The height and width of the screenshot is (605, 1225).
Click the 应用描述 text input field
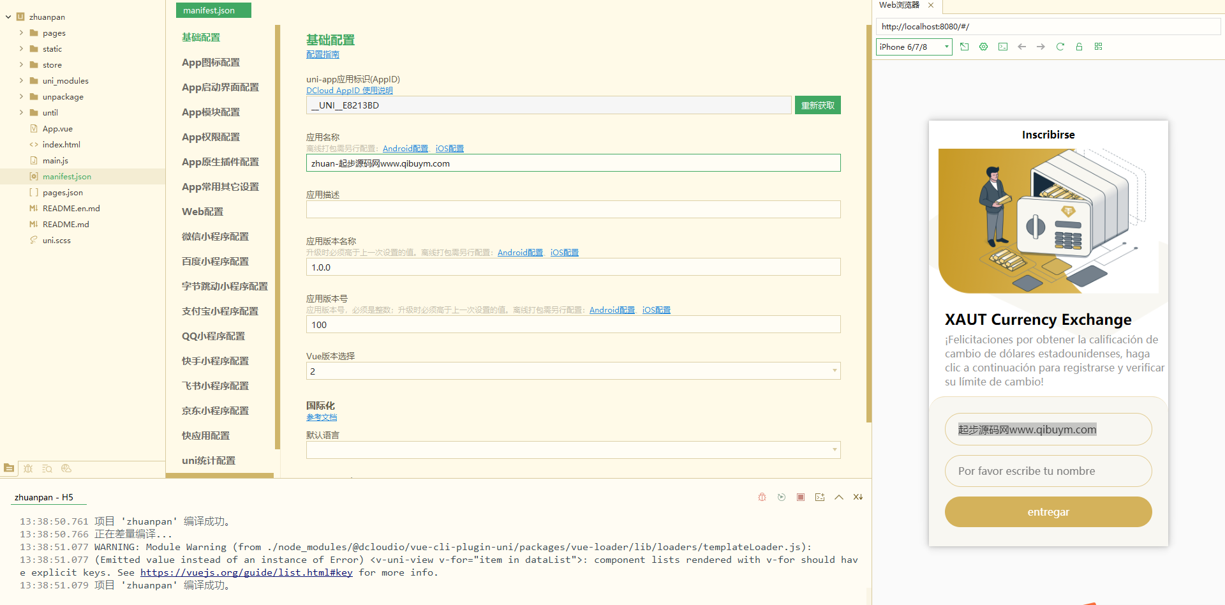(572, 209)
